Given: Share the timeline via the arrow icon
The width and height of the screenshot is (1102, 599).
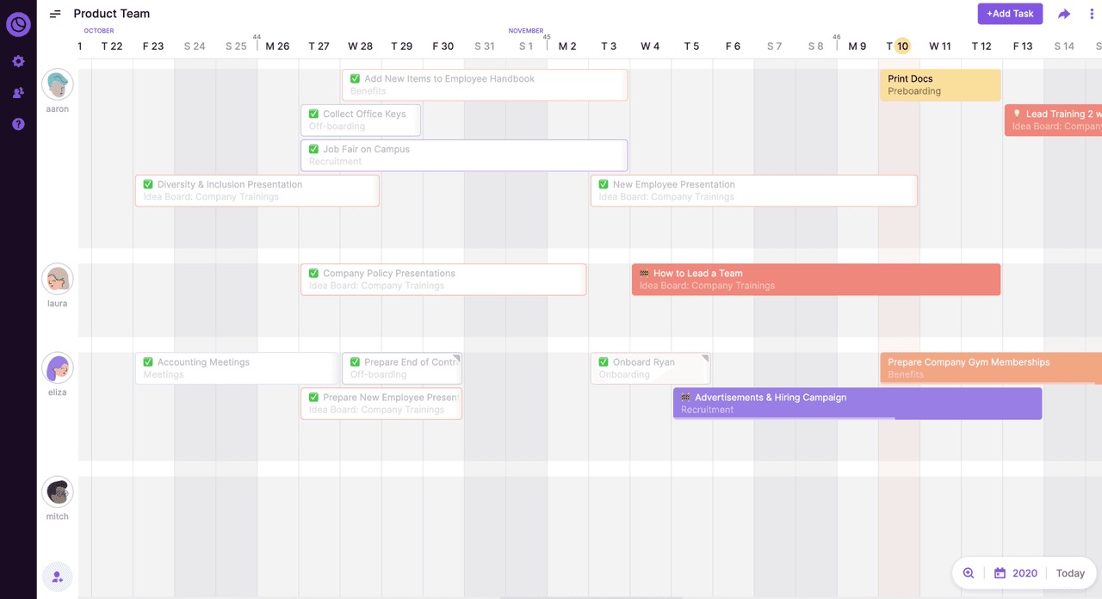Looking at the screenshot, I should (1063, 14).
